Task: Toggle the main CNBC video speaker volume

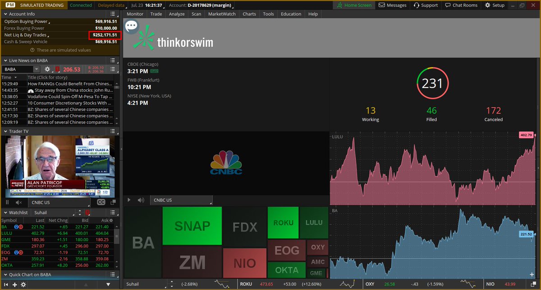Action: point(141,200)
